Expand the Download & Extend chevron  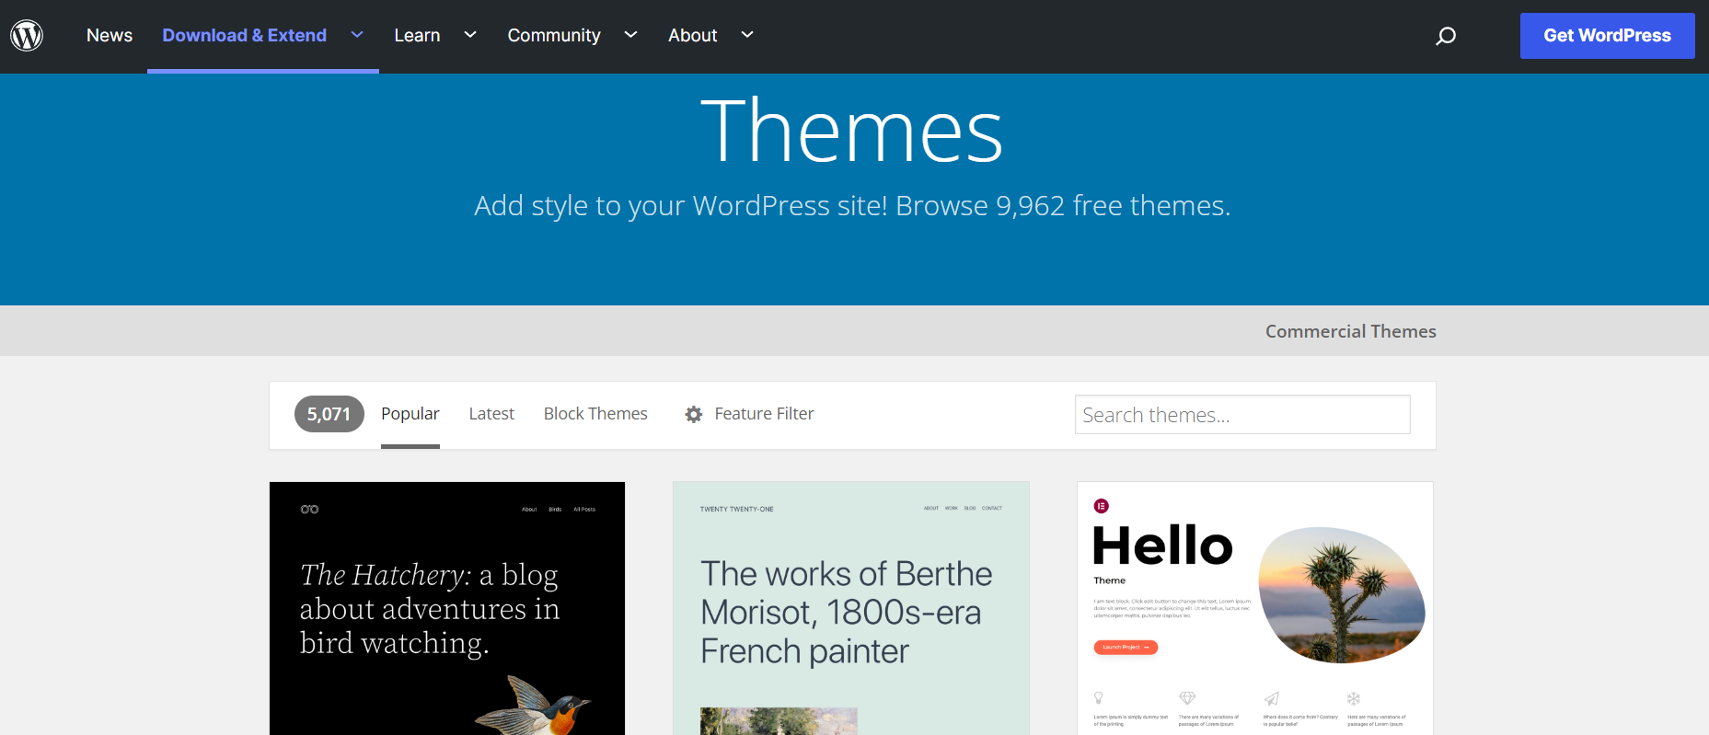(357, 35)
